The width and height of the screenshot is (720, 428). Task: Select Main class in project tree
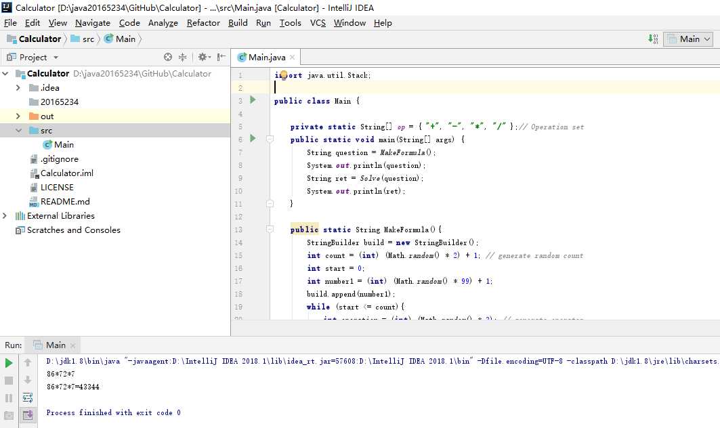tap(64, 145)
